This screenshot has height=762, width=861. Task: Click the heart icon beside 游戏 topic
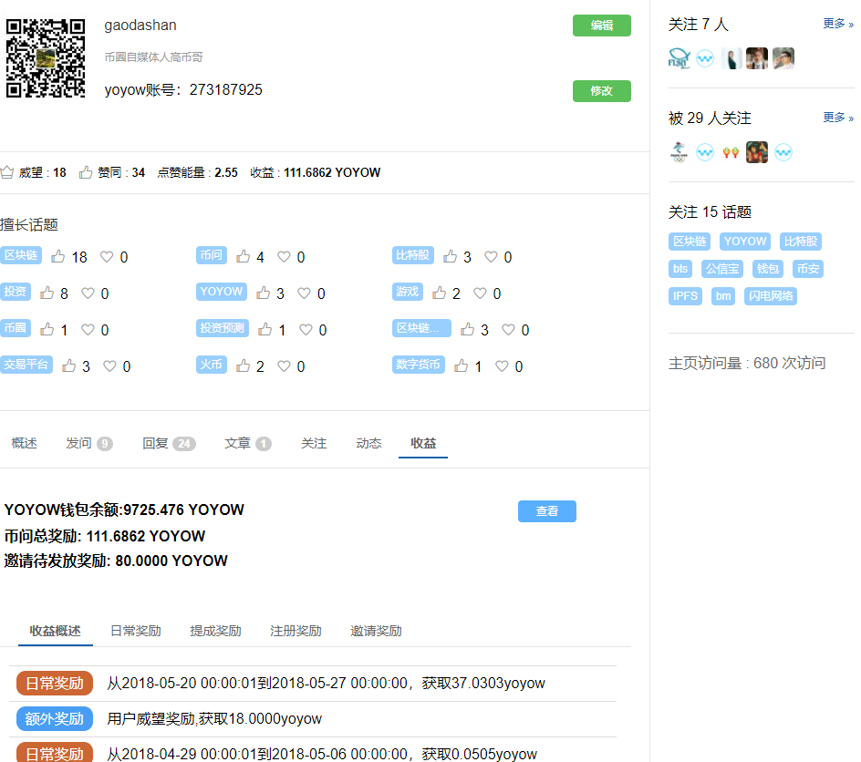click(480, 293)
